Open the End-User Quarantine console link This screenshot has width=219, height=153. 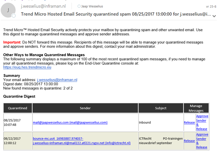click(27, 67)
